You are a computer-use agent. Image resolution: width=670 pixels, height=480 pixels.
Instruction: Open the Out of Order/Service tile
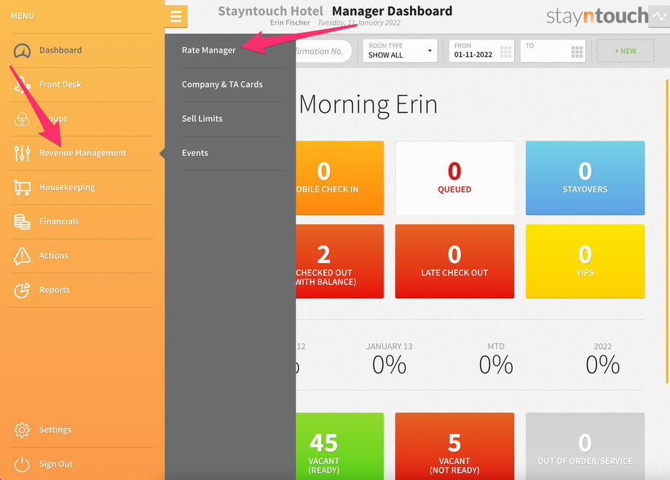(x=585, y=446)
